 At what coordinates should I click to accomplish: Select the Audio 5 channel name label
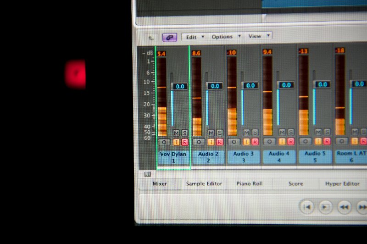pos(315,156)
